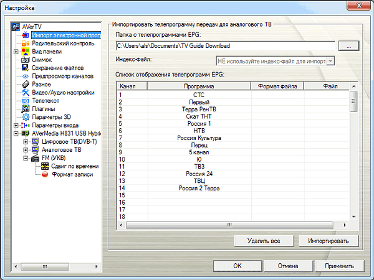Click the Программа column header
The image size is (374, 280).
click(x=199, y=86)
